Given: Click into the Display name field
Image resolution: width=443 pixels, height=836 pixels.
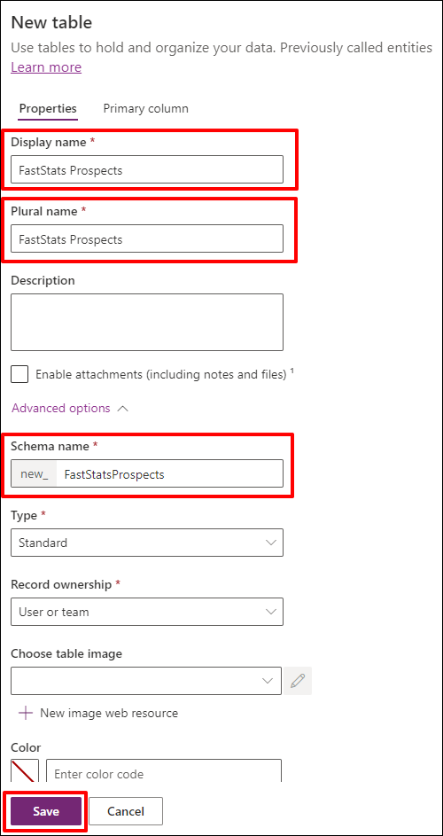Looking at the screenshot, I should 147,169.
